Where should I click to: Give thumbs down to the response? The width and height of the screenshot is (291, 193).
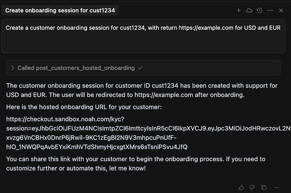tap(252, 187)
